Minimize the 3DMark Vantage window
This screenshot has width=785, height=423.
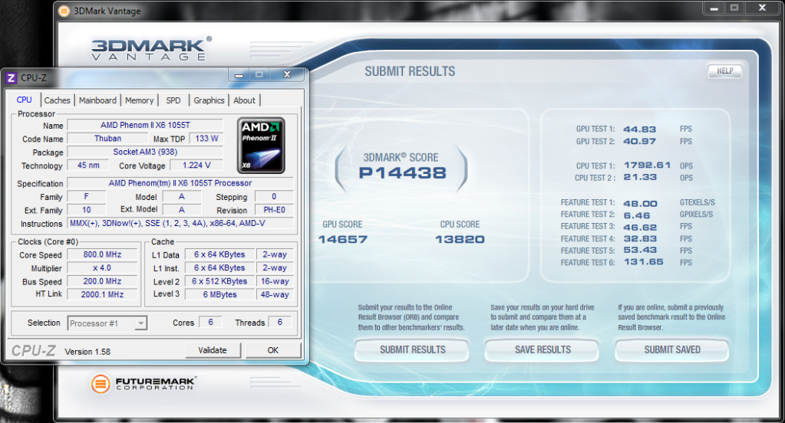tap(714, 8)
